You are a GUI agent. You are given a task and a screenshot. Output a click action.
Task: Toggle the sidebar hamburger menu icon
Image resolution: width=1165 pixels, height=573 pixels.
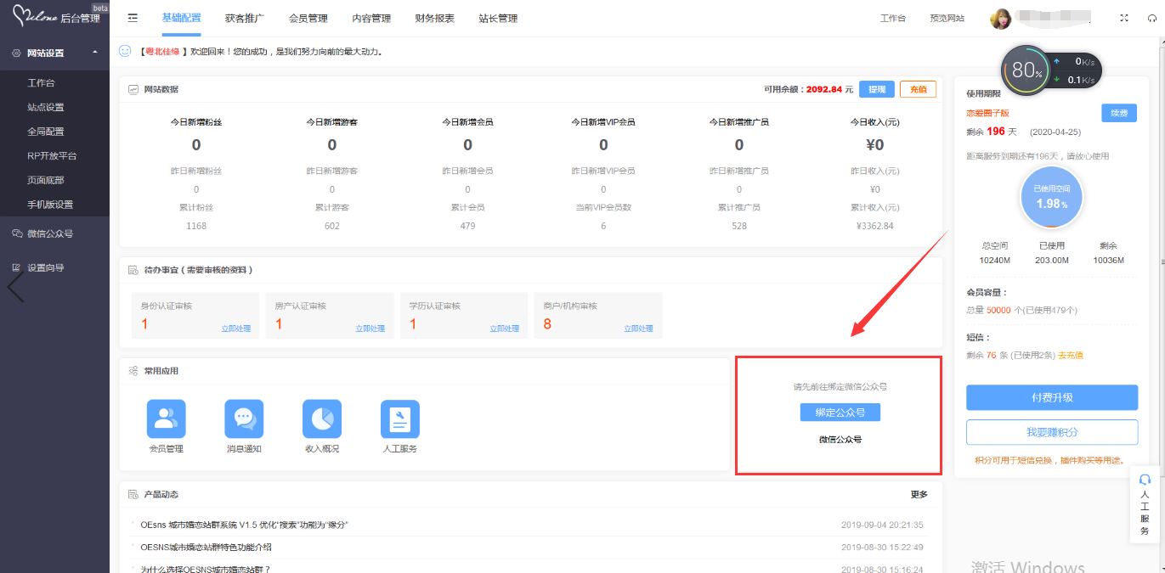[x=133, y=18]
